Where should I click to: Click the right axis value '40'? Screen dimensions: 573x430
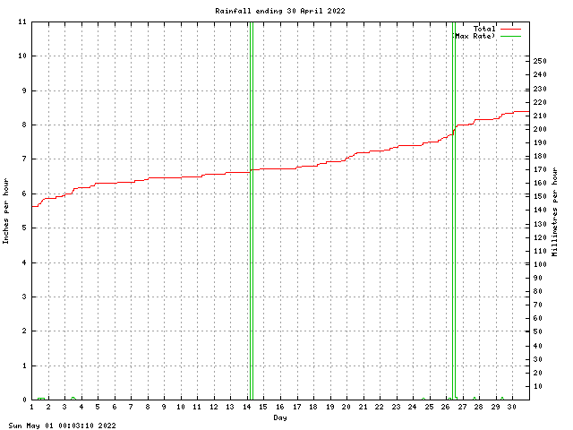pyautogui.click(x=537, y=346)
